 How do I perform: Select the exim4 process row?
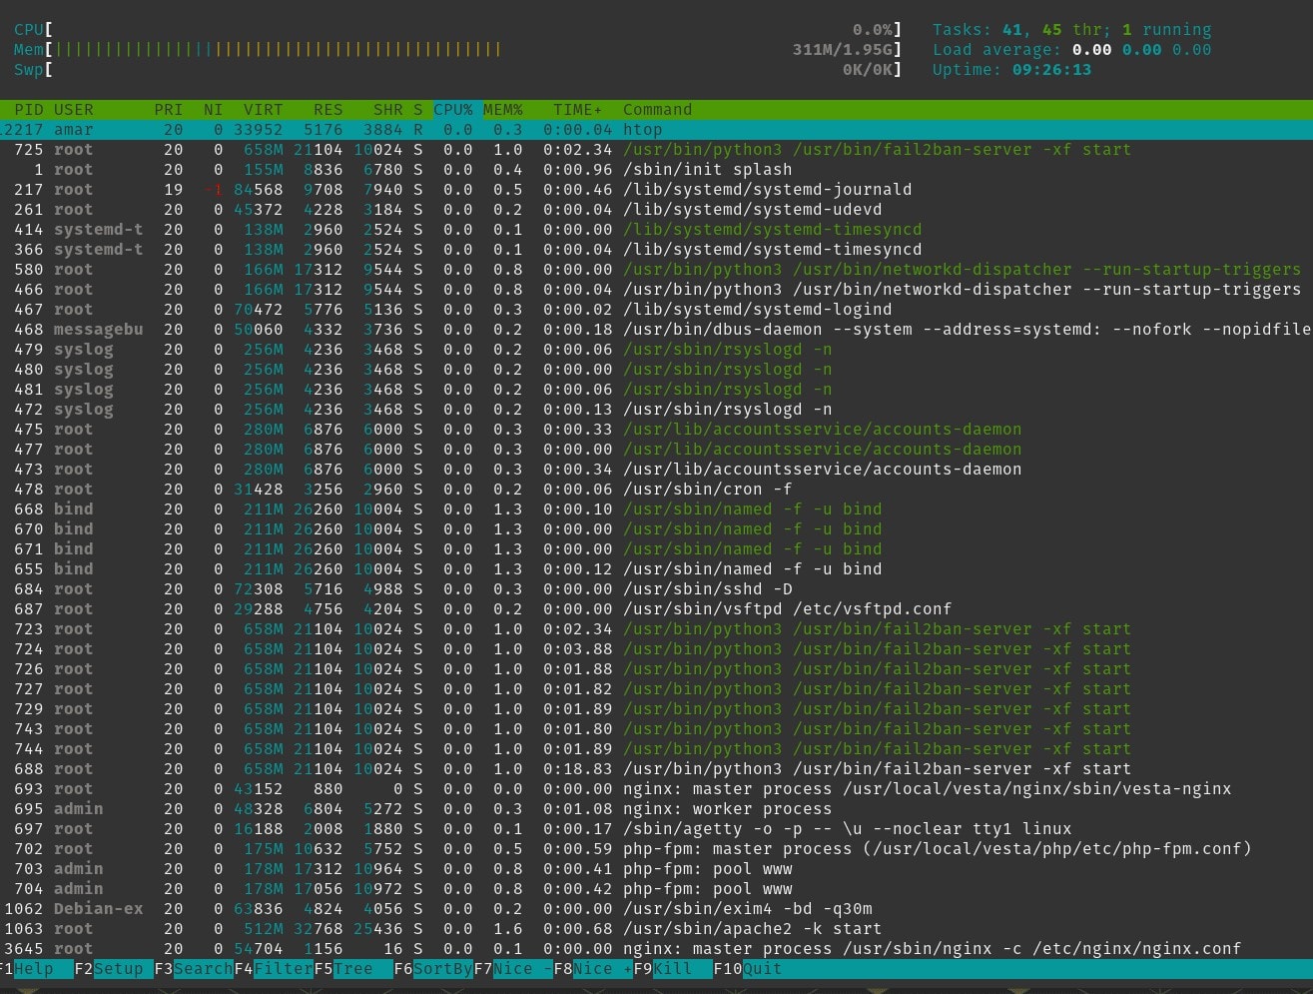pos(656,909)
